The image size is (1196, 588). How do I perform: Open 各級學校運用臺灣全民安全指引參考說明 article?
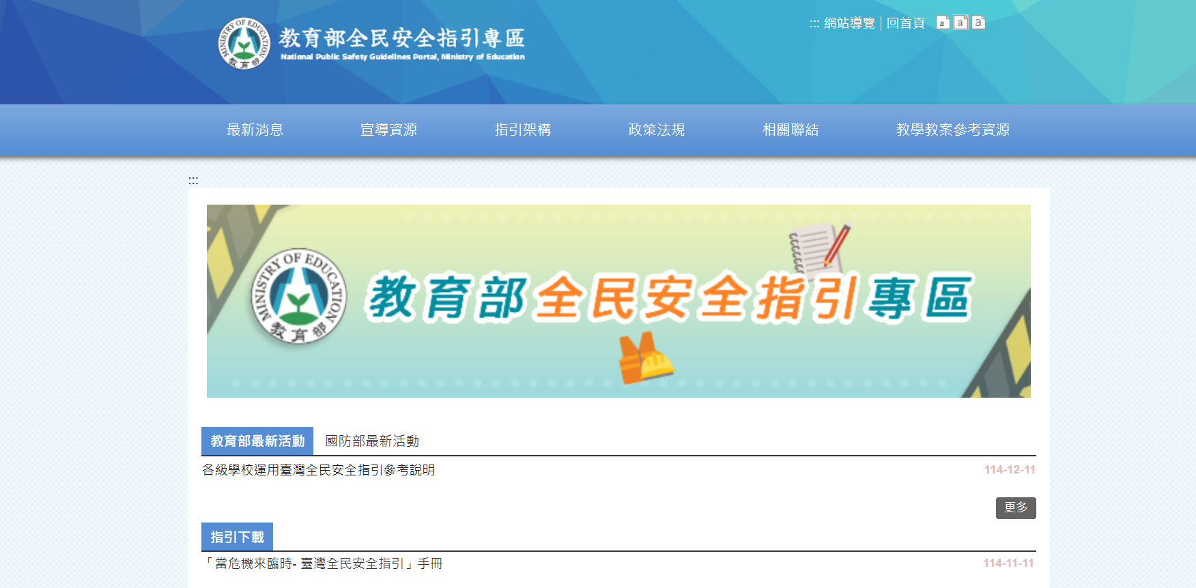318,470
